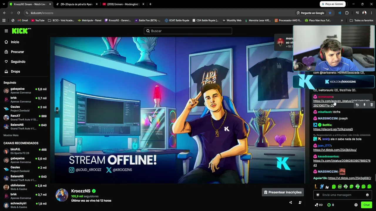376x211 pixels.
Task: Click the KroozzNS channel avatar
Action: pos(62,195)
